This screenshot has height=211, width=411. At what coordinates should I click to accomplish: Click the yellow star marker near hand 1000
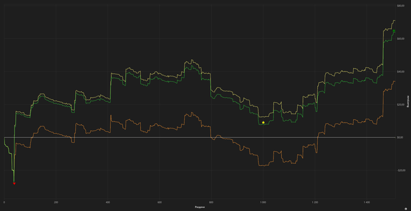tap(263, 122)
